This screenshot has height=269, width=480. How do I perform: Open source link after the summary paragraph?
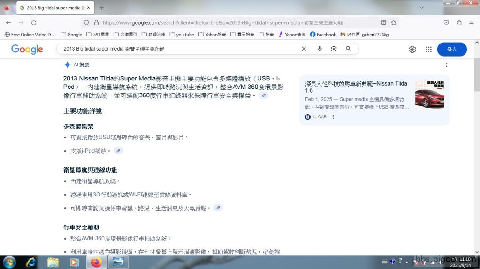264,95
